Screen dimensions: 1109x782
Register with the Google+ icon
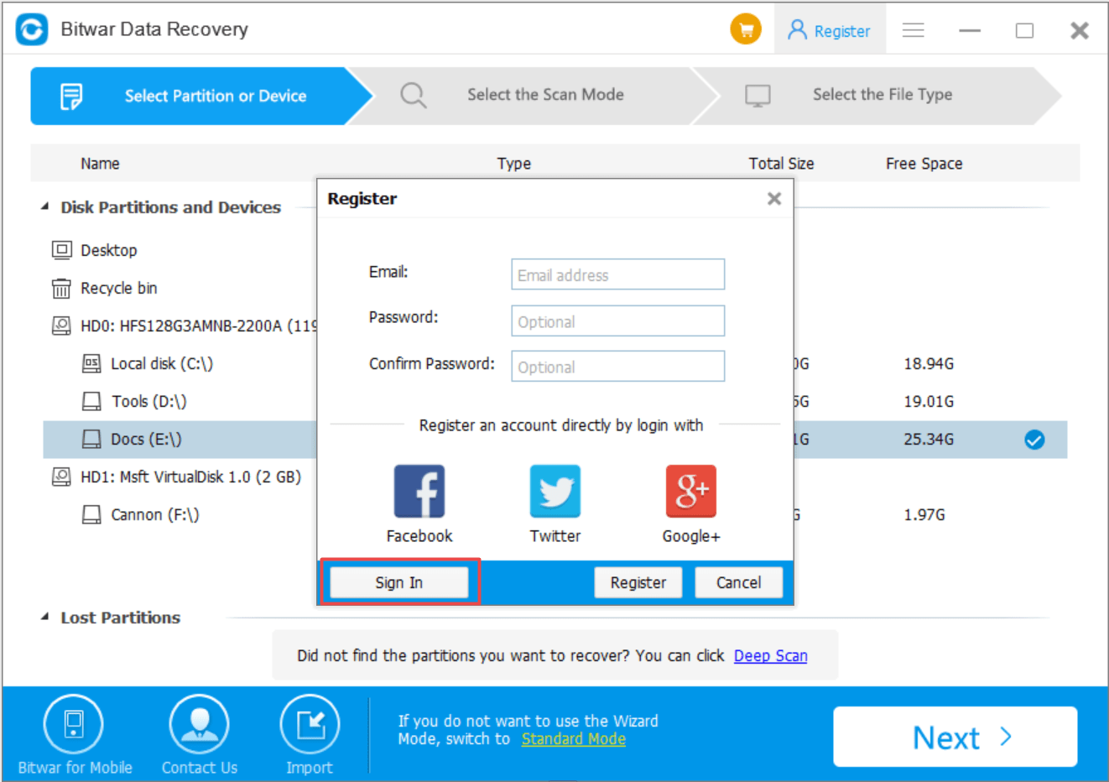coord(691,492)
